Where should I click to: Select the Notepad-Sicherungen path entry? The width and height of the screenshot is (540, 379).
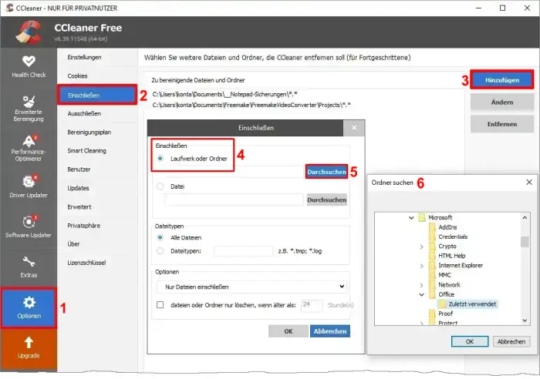[224, 94]
